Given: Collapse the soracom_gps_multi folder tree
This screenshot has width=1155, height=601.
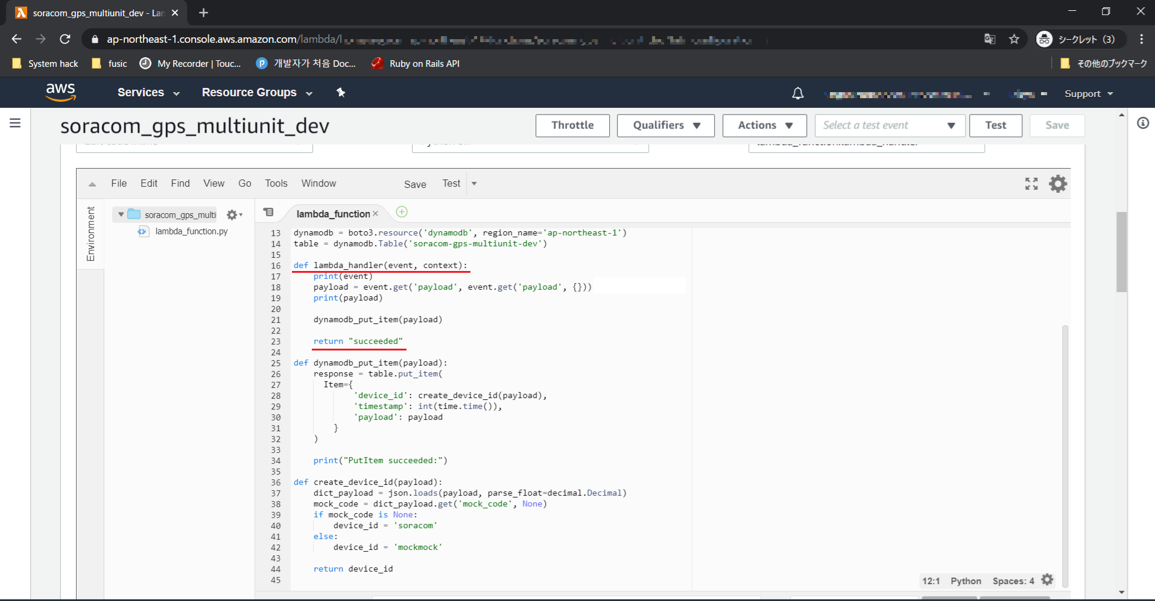Looking at the screenshot, I should pos(121,214).
